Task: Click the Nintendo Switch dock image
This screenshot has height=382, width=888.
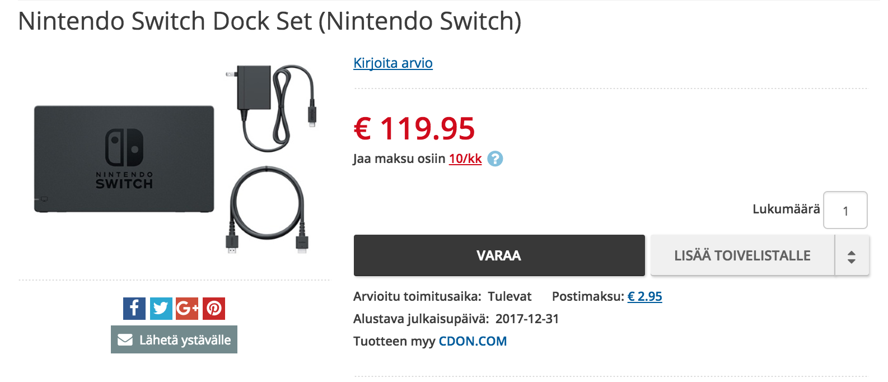Action: (x=124, y=159)
